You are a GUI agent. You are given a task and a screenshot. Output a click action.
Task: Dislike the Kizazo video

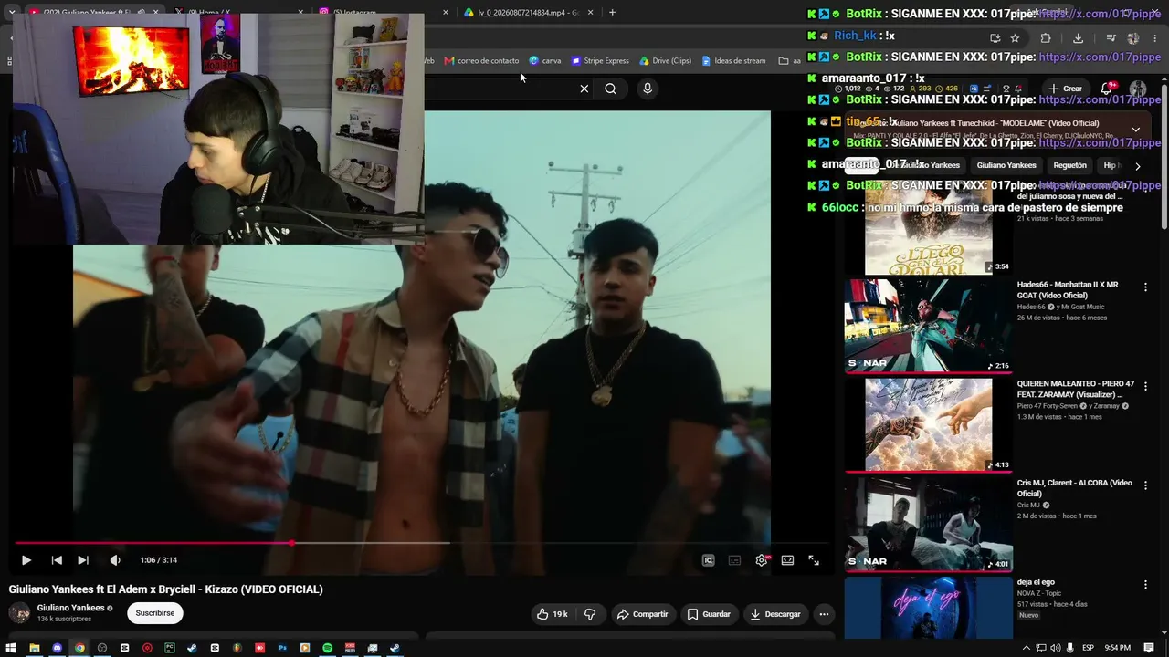point(590,614)
